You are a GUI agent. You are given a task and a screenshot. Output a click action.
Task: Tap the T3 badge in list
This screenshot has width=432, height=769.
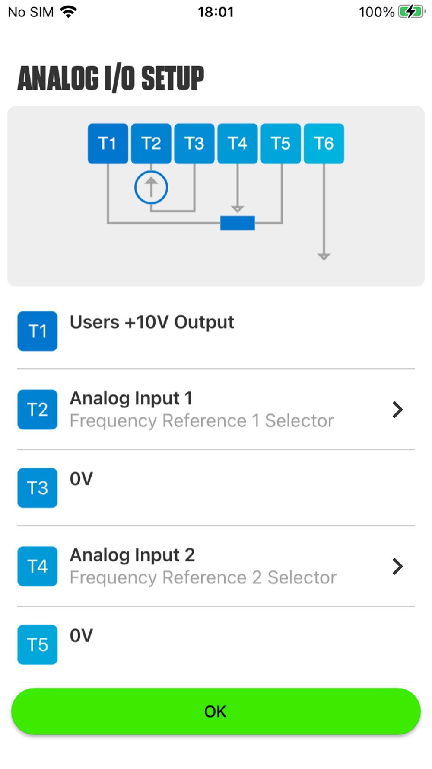pos(38,488)
